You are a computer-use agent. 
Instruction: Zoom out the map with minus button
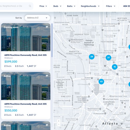59,124
